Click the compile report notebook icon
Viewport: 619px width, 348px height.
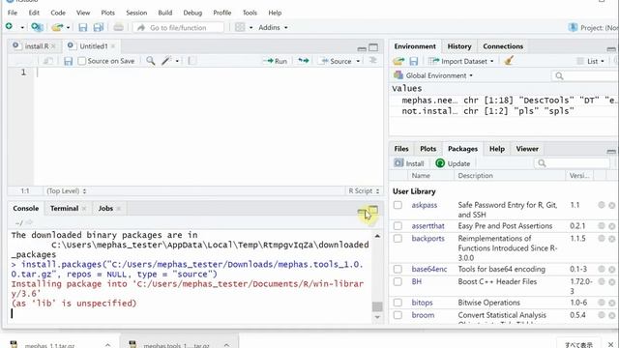(x=192, y=61)
